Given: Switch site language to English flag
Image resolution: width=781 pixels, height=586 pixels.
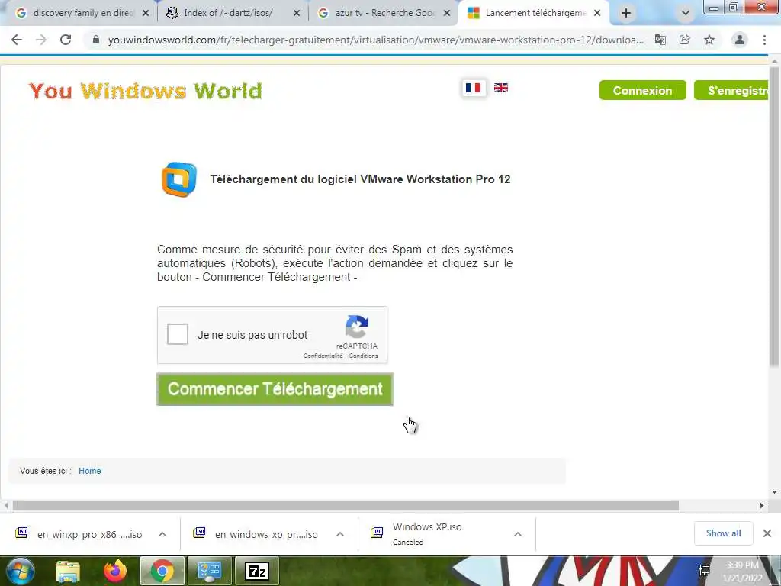Looking at the screenshot, I should point(501,88).
